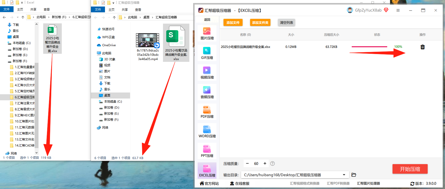The image size is (445, 189).
Task: Delete the xlsx file using trash icon
Action: (423, 47)
